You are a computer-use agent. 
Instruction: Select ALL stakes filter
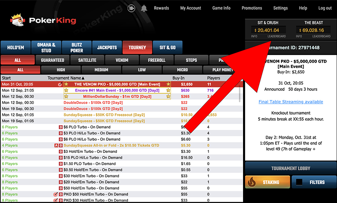(x=20, y=70)
